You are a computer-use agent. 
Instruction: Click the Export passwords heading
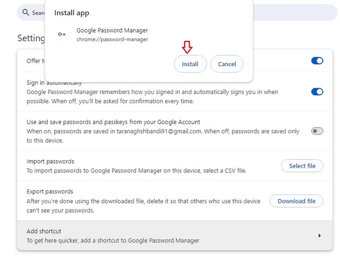point(50,191)
